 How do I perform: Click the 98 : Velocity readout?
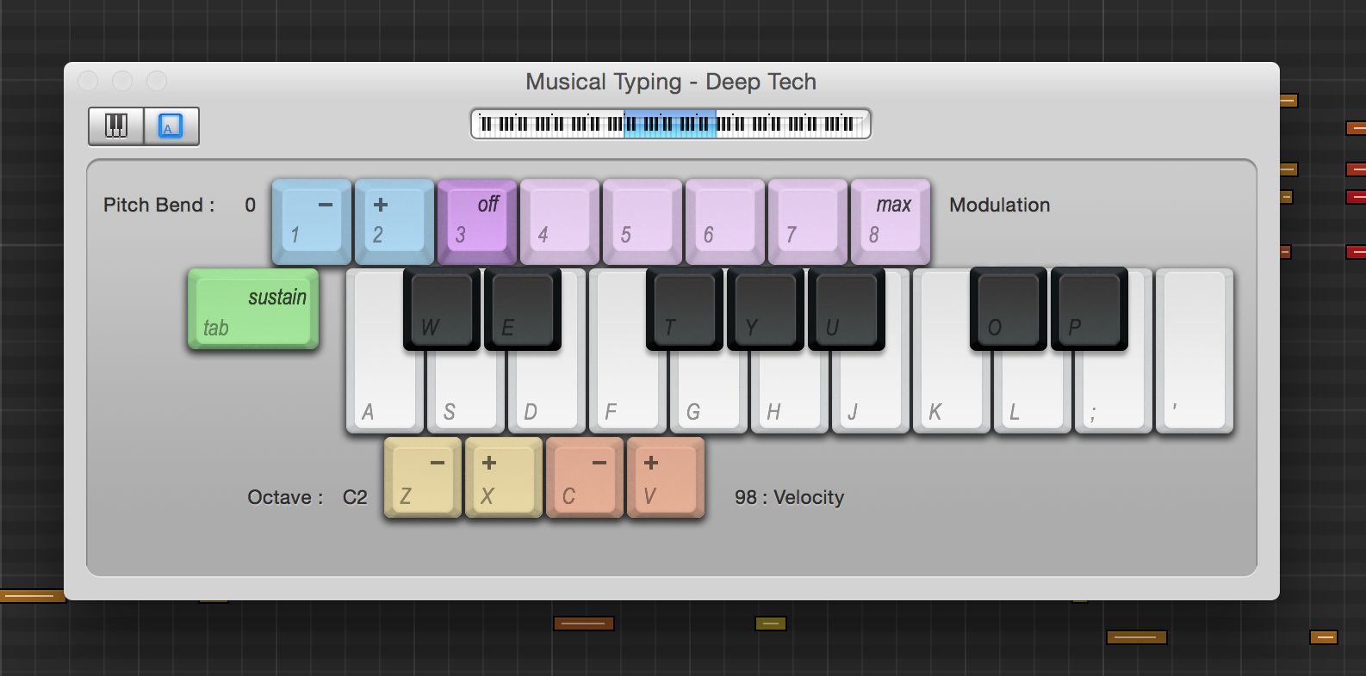[x=789, y=497]
